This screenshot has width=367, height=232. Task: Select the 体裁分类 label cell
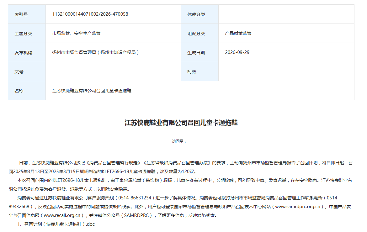coord(199,14)
